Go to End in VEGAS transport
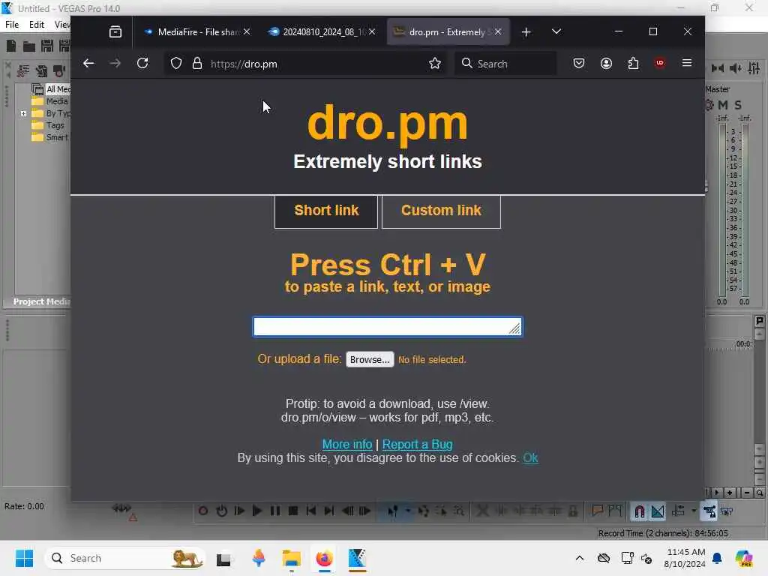 (329, 511)
